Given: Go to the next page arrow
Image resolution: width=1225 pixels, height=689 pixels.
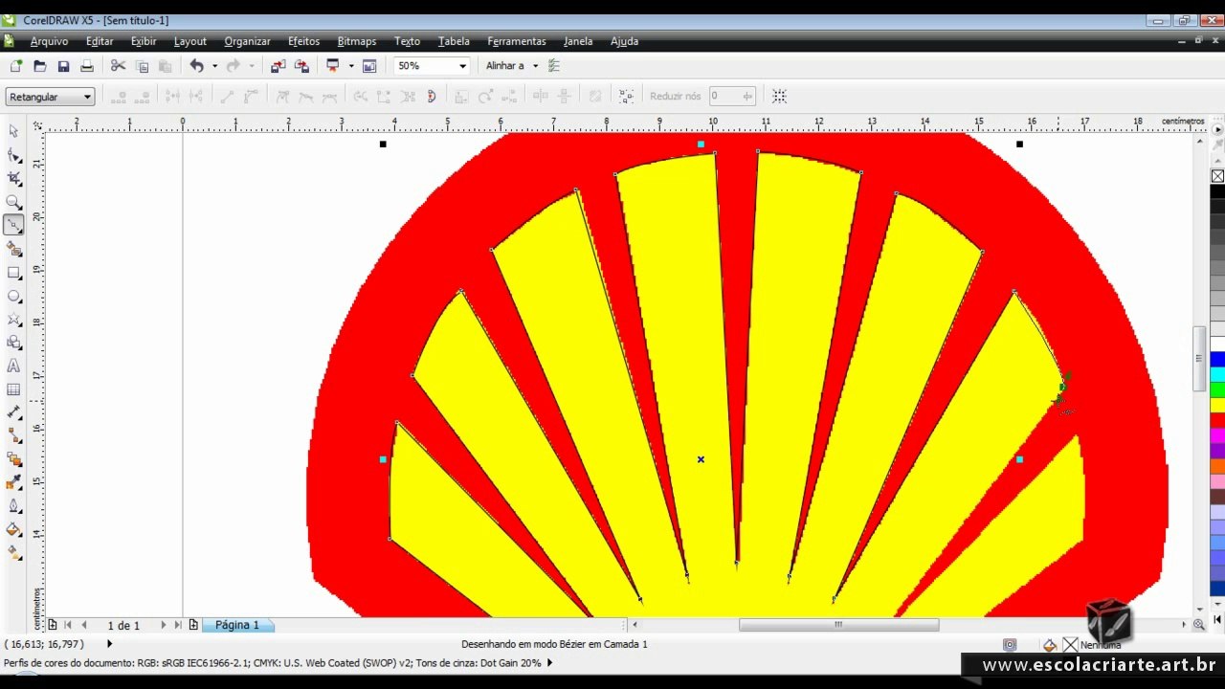Looking at the screenshot, I should click(163, 625).
